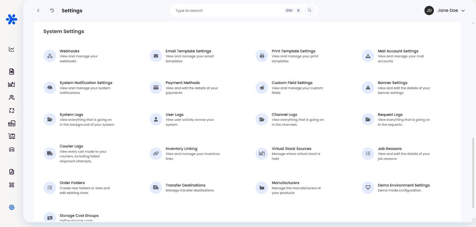Open the factory icon for Manufacturers
The height and width of the screenshot is (227, 476).
click(262, 187)
